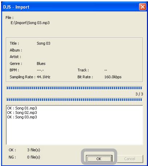Select the 'OK : Song 01.mp3' log entry
This screenshot has height=166, width=148.
(x=22, y=108)
